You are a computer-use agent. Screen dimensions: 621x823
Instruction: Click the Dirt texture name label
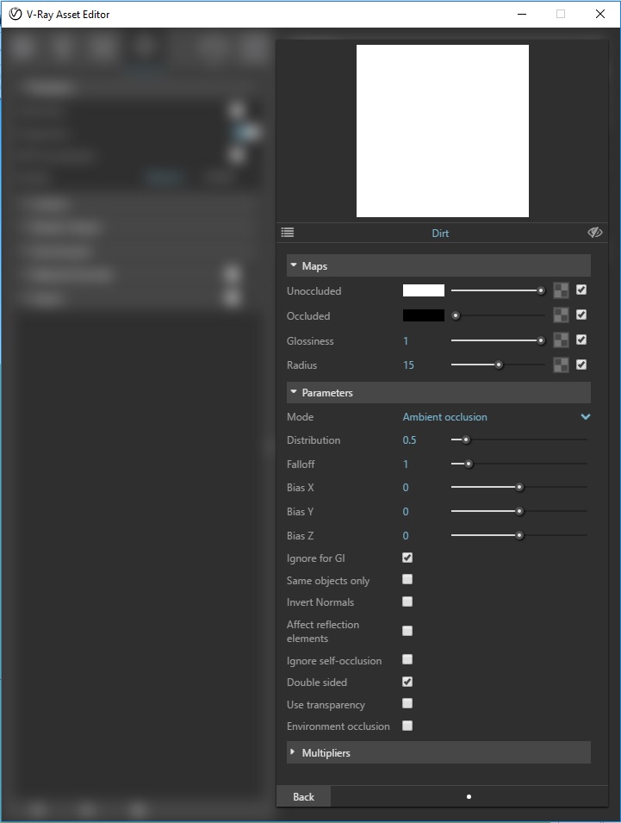click(x=440, y=233)
